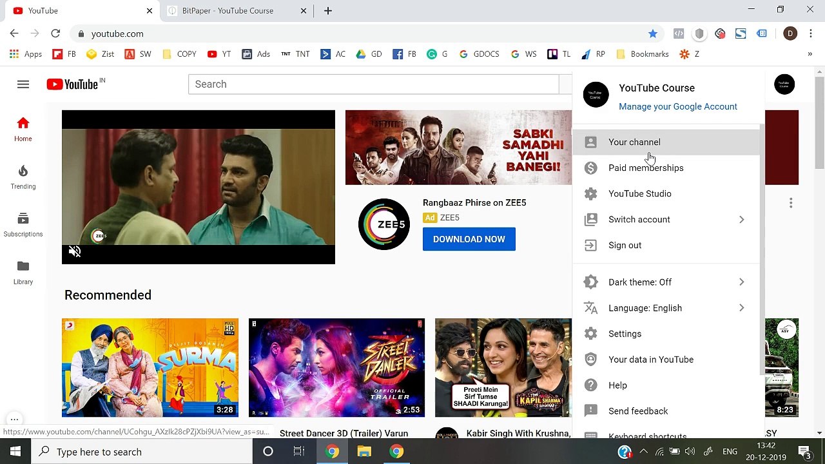Show hidden system tray icons
825x464 pixels.
pyautogui.click(x=643, y=452)
